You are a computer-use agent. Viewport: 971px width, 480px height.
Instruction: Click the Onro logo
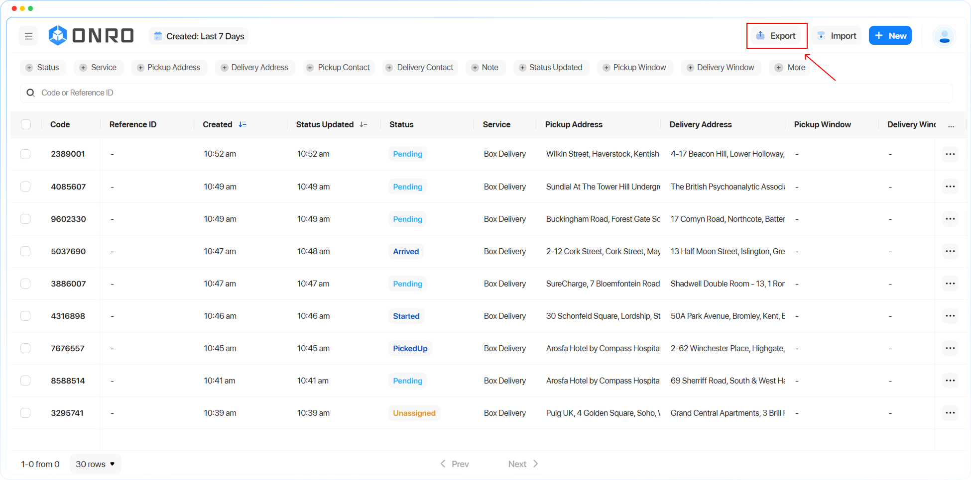point(91,35)
